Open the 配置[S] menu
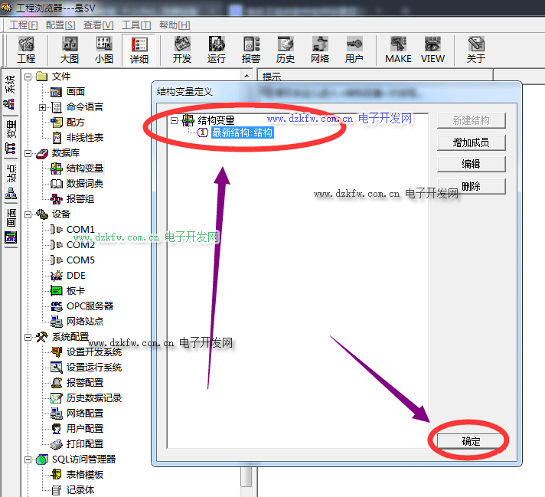545x497 pixels. click(x=60, y=25)
